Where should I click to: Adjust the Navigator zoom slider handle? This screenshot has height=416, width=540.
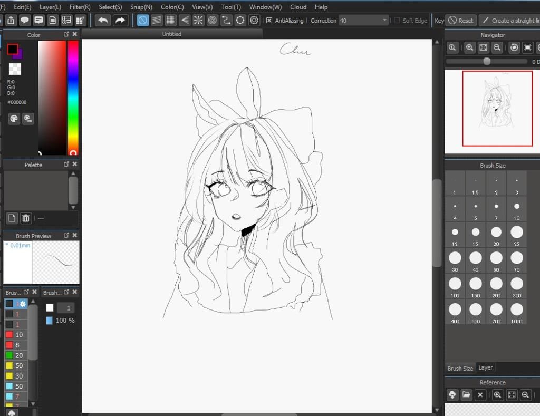pos(487,61)
